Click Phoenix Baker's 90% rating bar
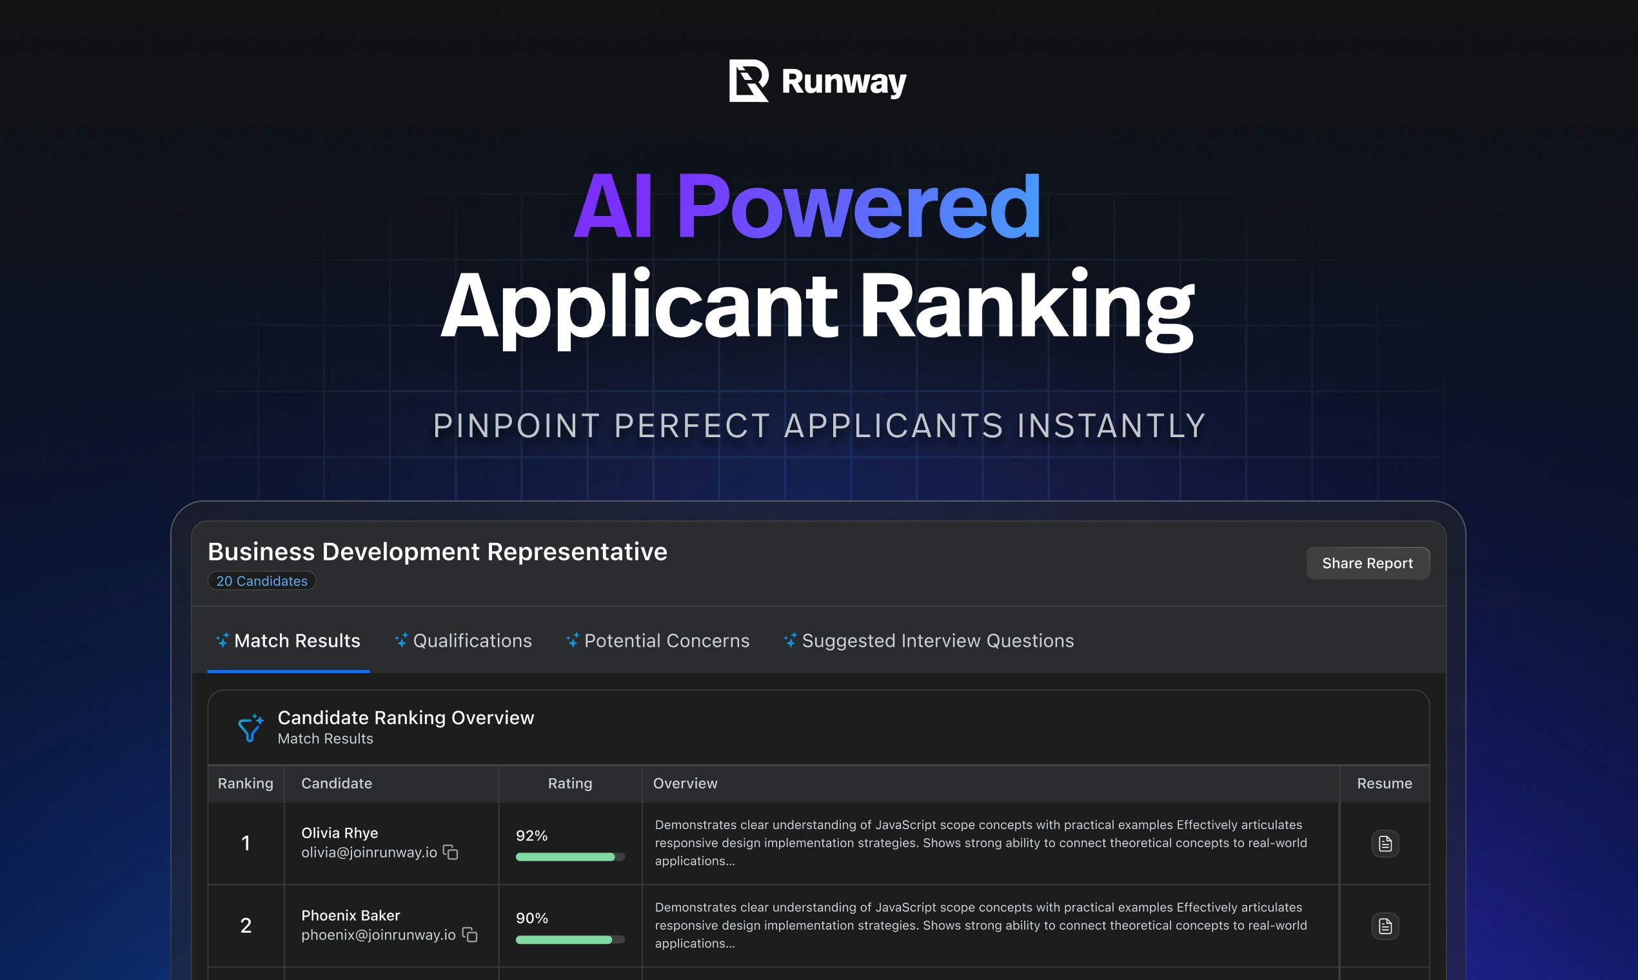Image resolution: width=1638 pixels, height=980 pixels. tap(569, 940)
